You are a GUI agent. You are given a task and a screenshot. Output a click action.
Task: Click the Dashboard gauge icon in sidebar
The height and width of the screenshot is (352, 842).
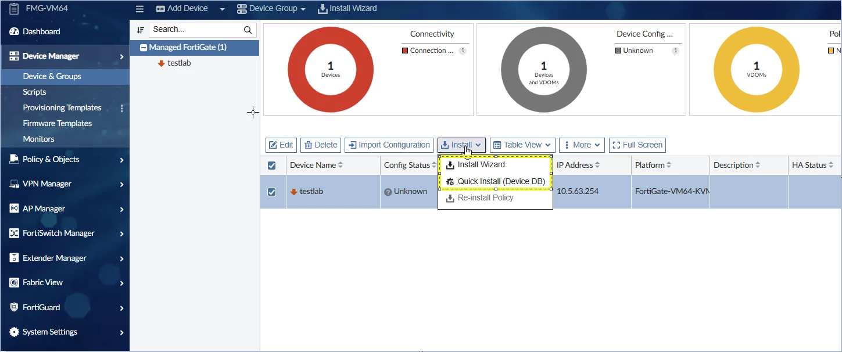tap(14, 31)
